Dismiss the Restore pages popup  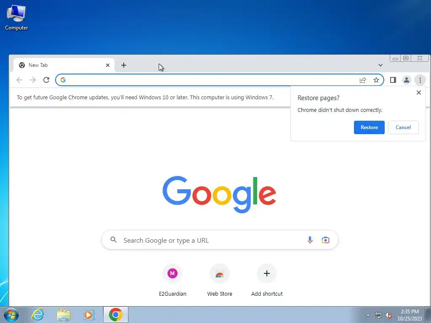419,93
